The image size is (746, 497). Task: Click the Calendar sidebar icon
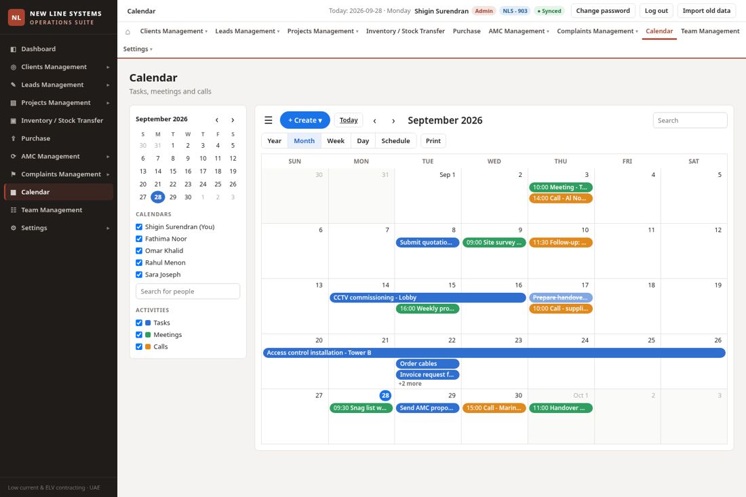point(14,192)
